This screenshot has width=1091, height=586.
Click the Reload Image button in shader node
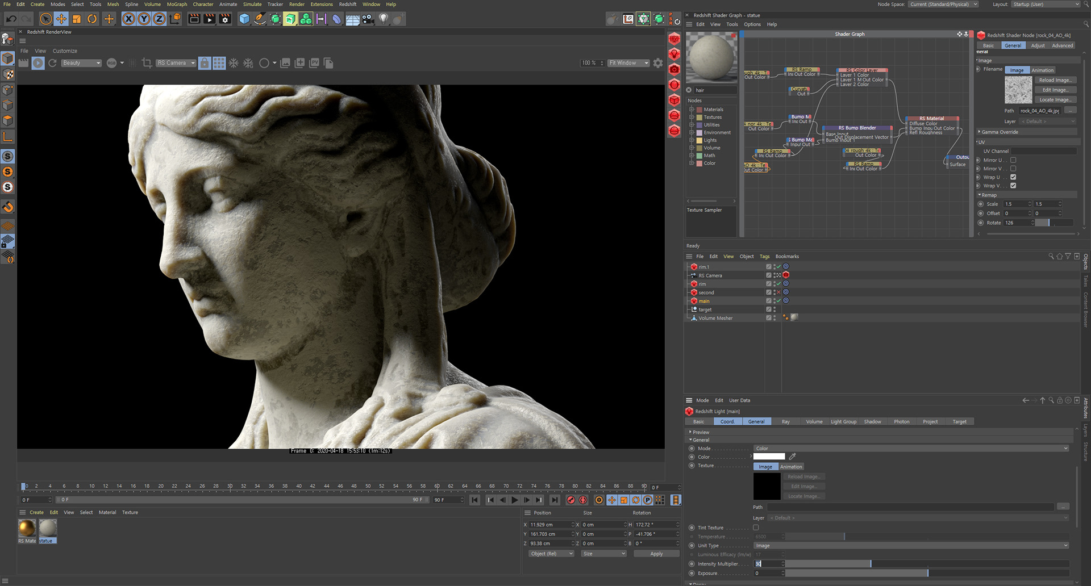click(1055, 80)
